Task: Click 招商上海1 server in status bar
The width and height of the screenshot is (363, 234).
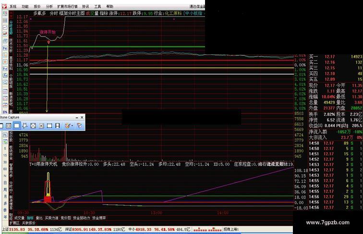Action: pyautogui.click(x=231, y=229)
